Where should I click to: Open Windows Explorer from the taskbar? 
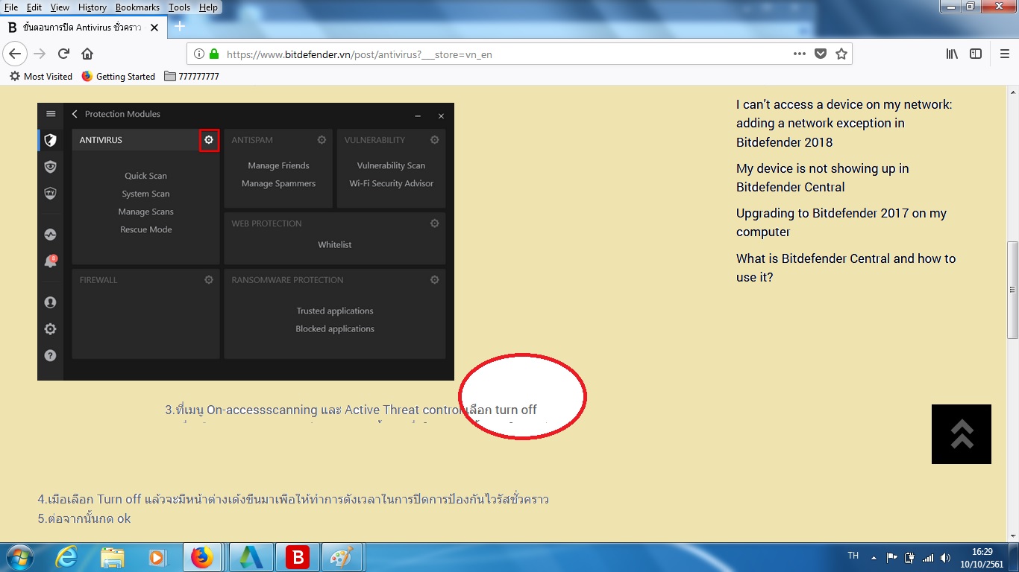pyautogui.click(x=113, y=557)
